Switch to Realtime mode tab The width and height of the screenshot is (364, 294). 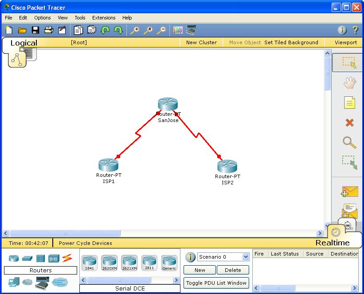pyautogui.click(x=332, y=242)
